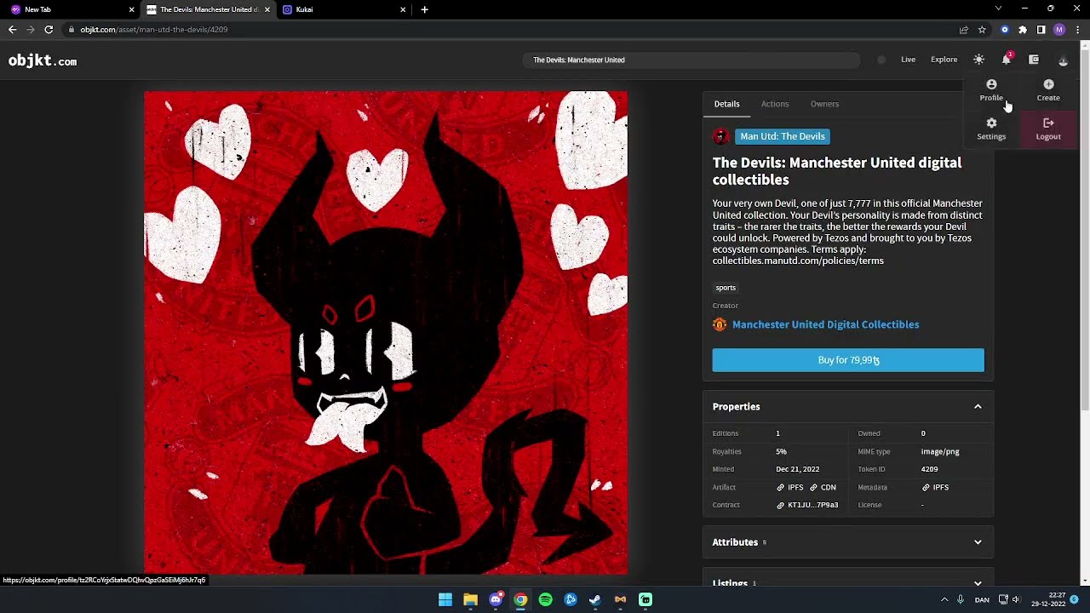
Task: Share this page from the address bar
Action: 964,30
